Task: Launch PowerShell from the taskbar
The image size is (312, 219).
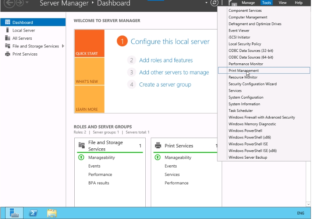Action: (33, 213)
